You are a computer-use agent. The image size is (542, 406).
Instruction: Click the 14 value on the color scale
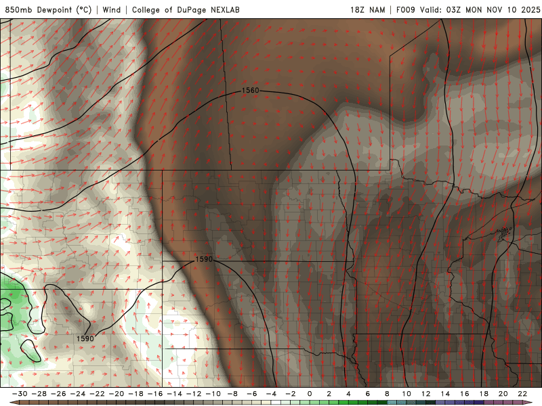pyautogui.click(x=445, y=394)
